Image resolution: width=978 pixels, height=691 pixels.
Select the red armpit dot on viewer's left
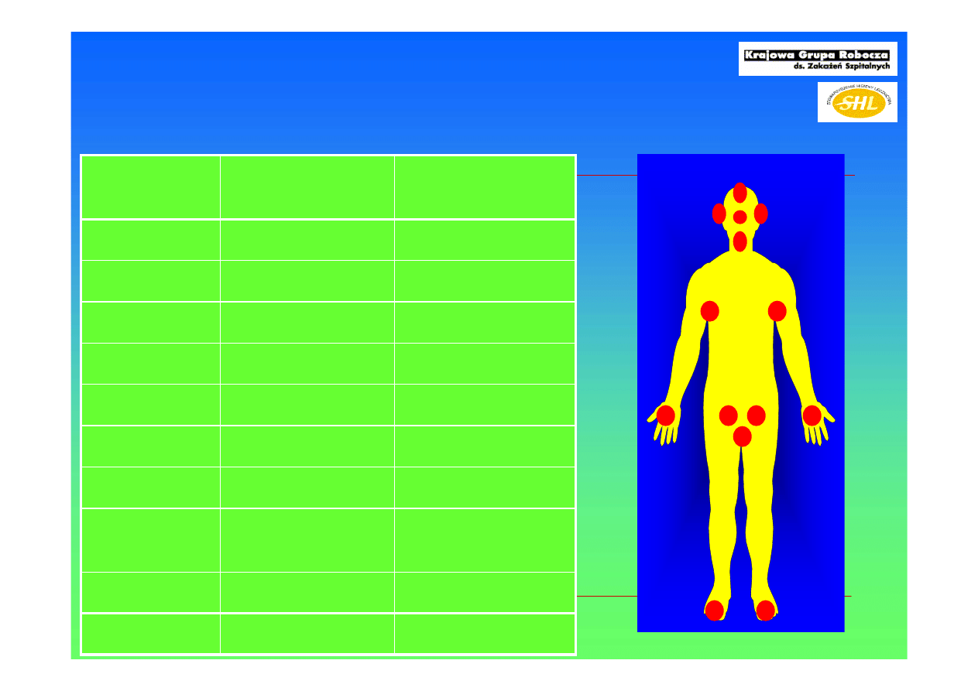pos(709,311)
